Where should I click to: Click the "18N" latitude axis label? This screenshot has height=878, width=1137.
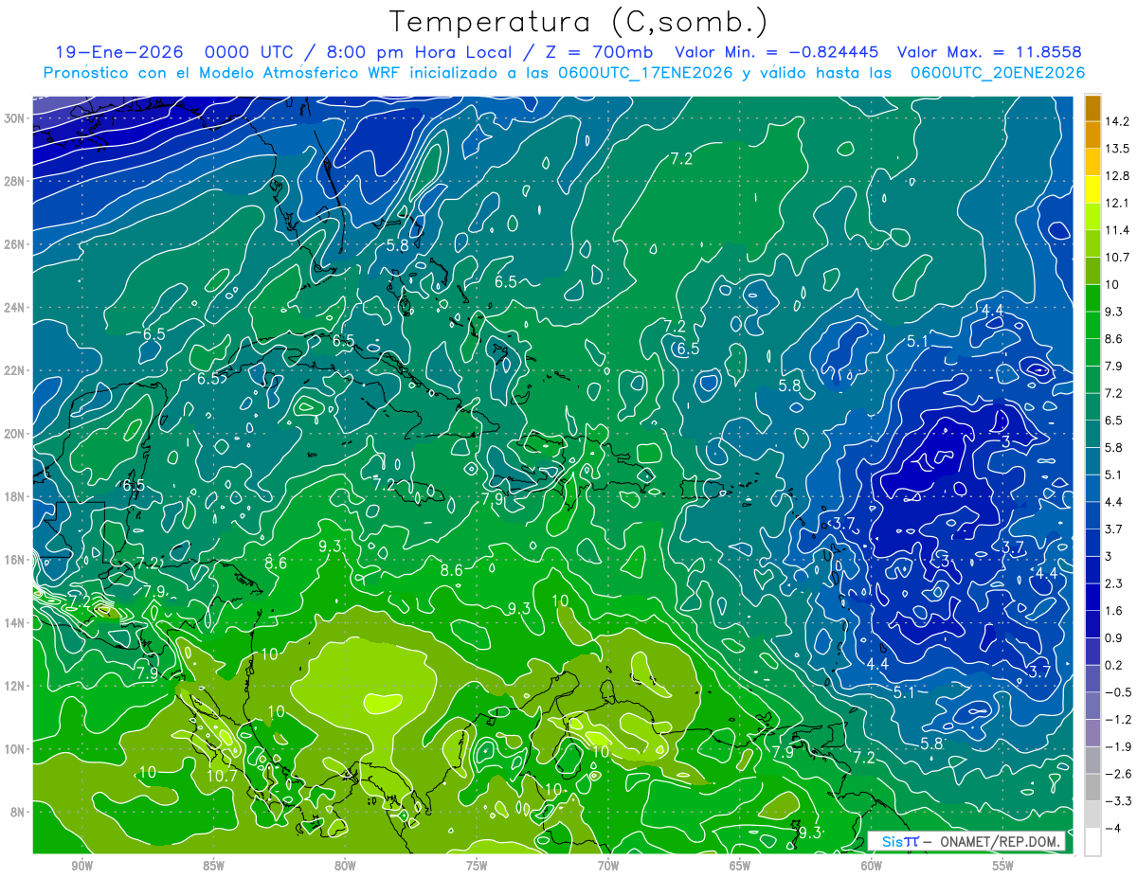pos(14,496)
